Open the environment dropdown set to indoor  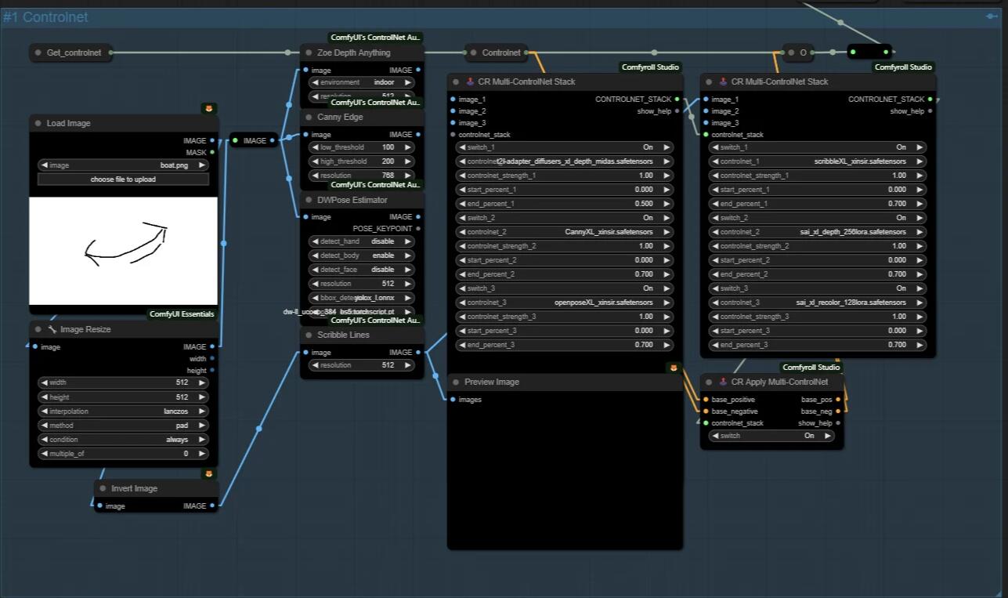pyautogui.click(x=361, y=82)
